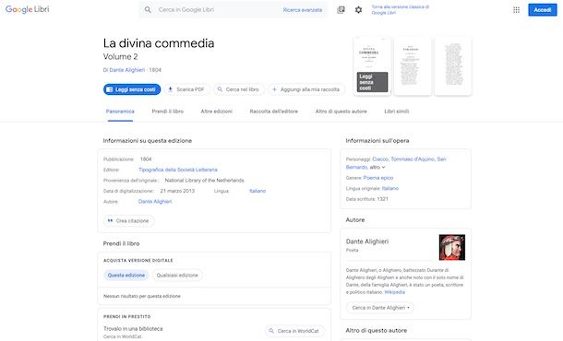Click Cerca nel libro button
This screenshot has height=341, width=563.
(x=238, y=89)
